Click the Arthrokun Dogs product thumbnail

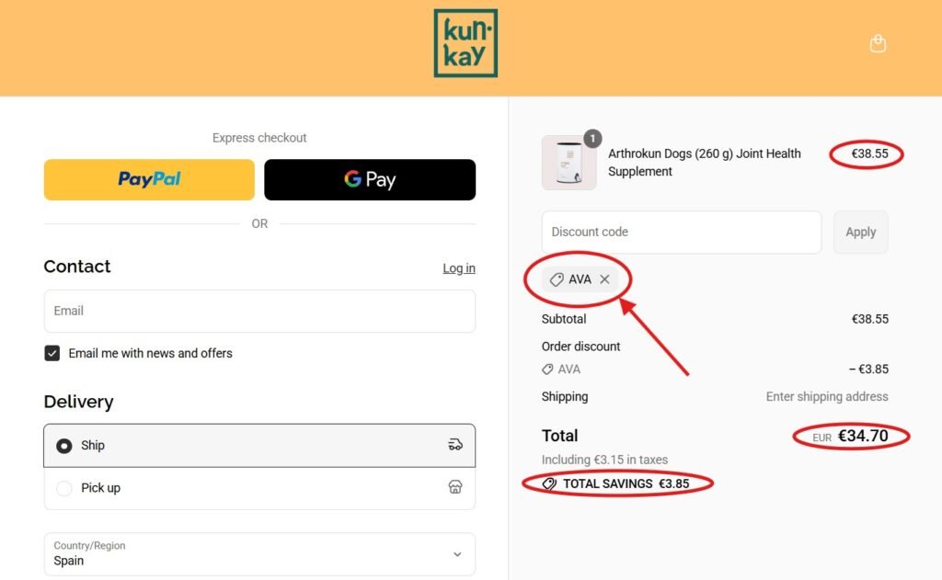point(569,163)
